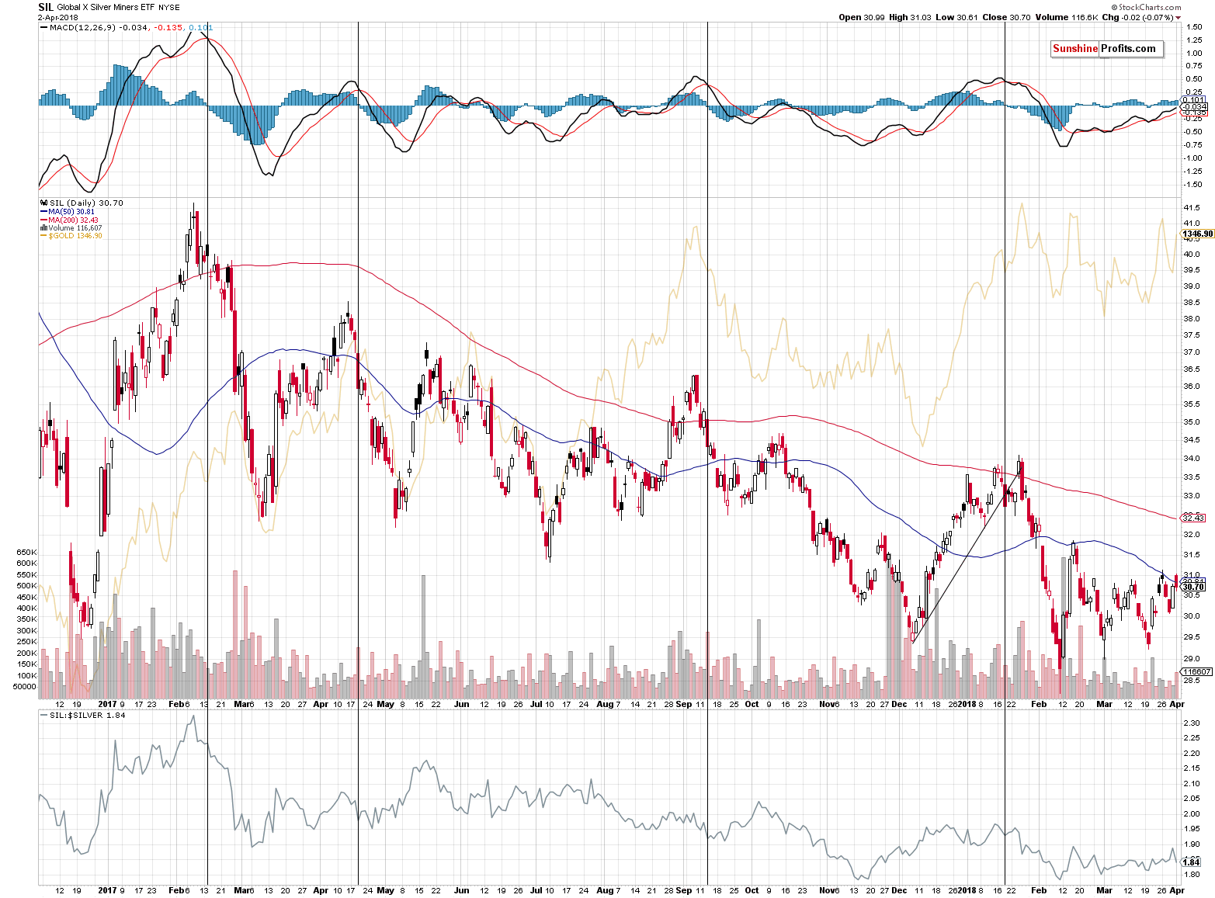Click the -1.50 MACD axis label
The image size is (1215, 898).
(1192, 185)
